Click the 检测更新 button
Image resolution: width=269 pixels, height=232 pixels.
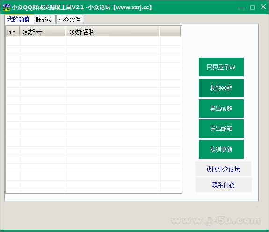221,149
